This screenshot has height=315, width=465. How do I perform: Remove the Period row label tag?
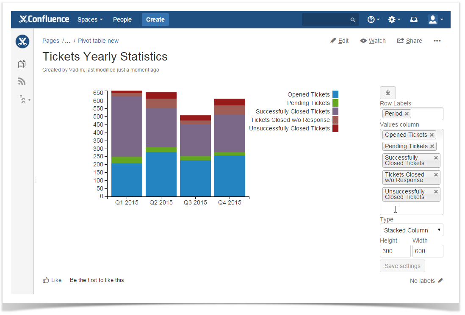[x=407, y=113]
